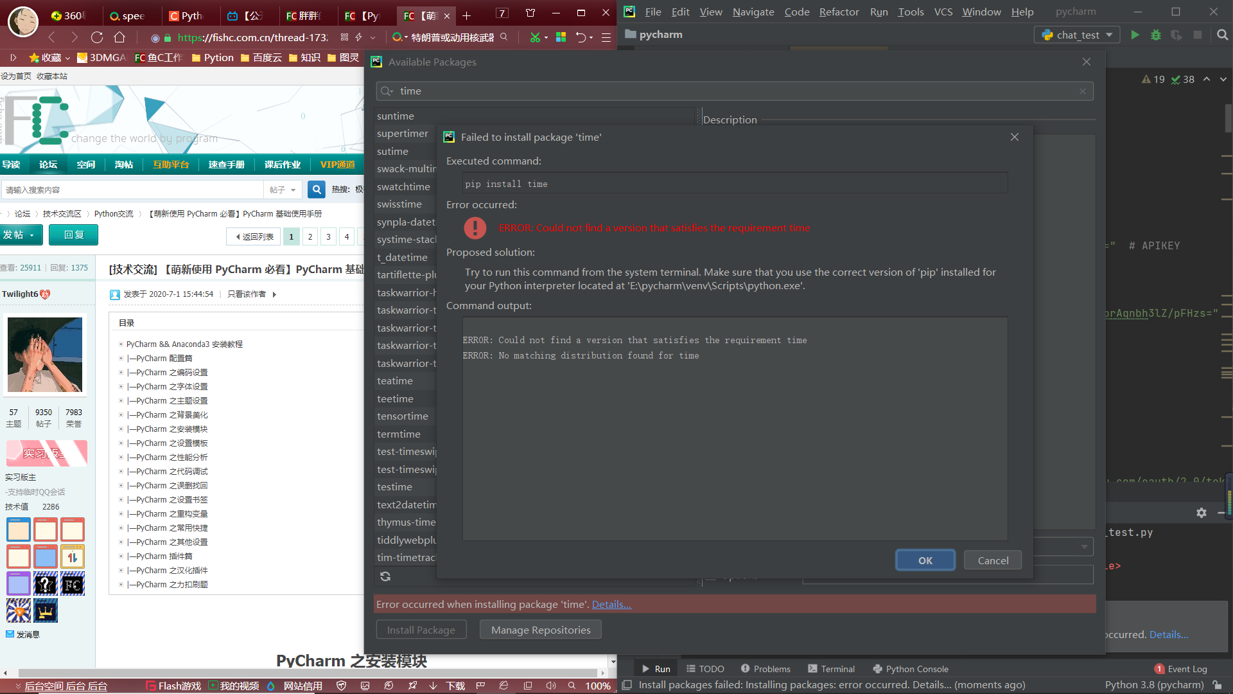
Task: Refresh the browser page
Action: pos(97,37)
